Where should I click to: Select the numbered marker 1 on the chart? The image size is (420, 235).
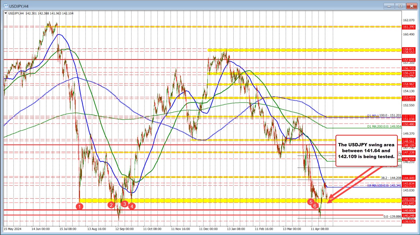(x=79, y=206)
